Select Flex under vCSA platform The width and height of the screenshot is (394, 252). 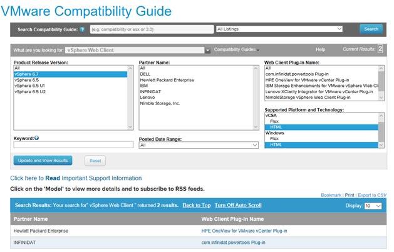321,121
